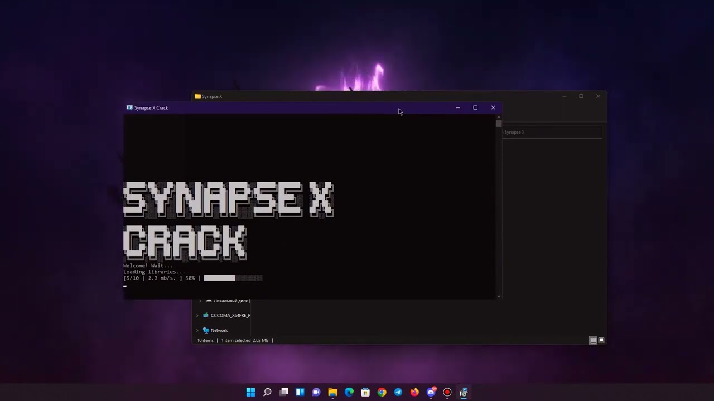Launch the Chat app from taskbar
This screenshot has width=714, height=401.
pyautogui.click(x=316, y=392)
